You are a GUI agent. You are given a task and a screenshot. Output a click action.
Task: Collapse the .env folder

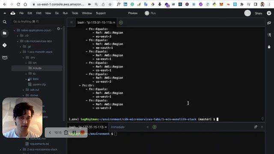[x=23, y=57]
